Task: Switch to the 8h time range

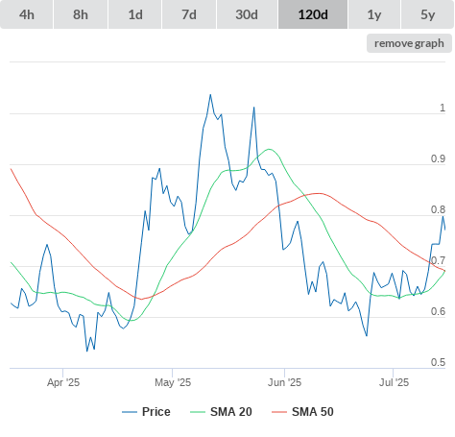Action: [x=81, y=14]
